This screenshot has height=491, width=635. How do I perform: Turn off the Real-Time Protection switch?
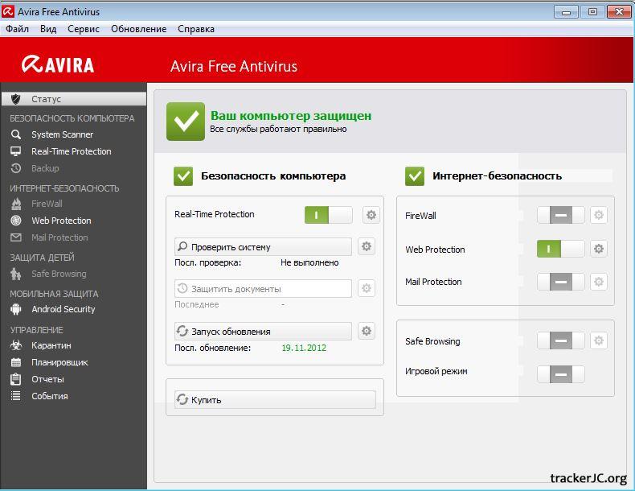328,215
